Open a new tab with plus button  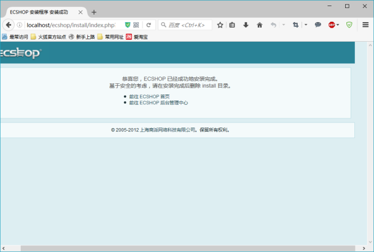pyautogui.click(x=94, y=12)
